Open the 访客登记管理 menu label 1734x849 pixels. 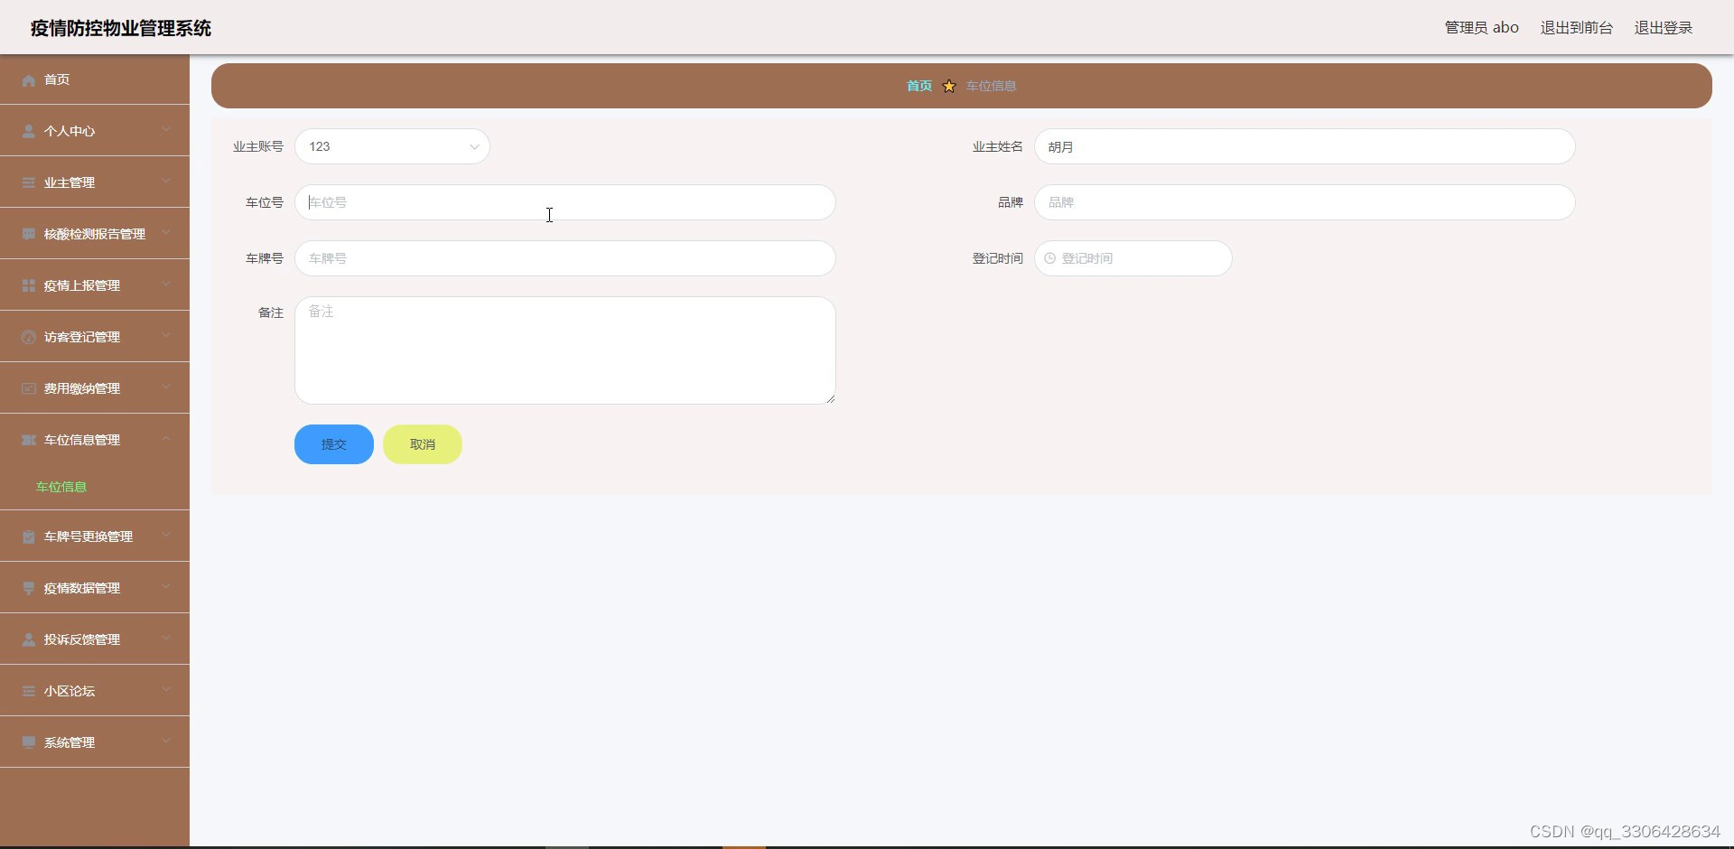(82, 338)
